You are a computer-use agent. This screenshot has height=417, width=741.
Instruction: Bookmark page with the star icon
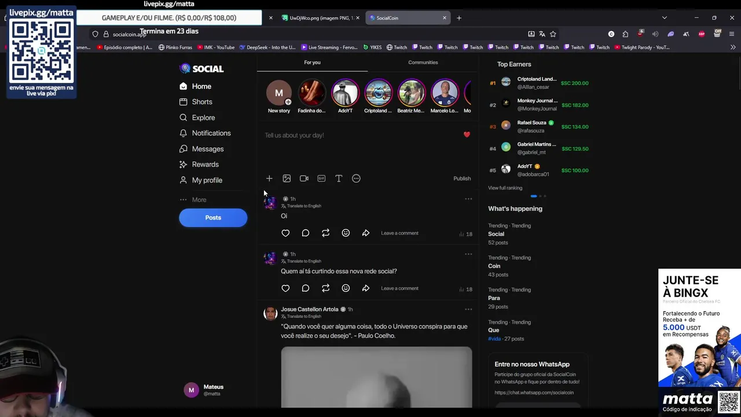coord(553,34)
